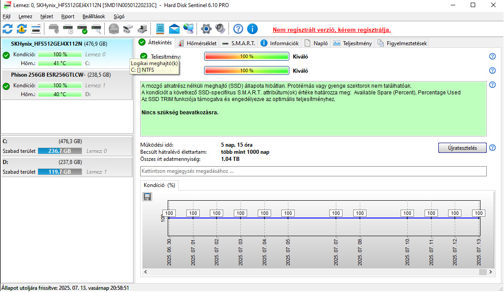This screenshot has height=292, width=504.
Task: Open settings via the gear toolbar icon
Action: tap(206, 29)
